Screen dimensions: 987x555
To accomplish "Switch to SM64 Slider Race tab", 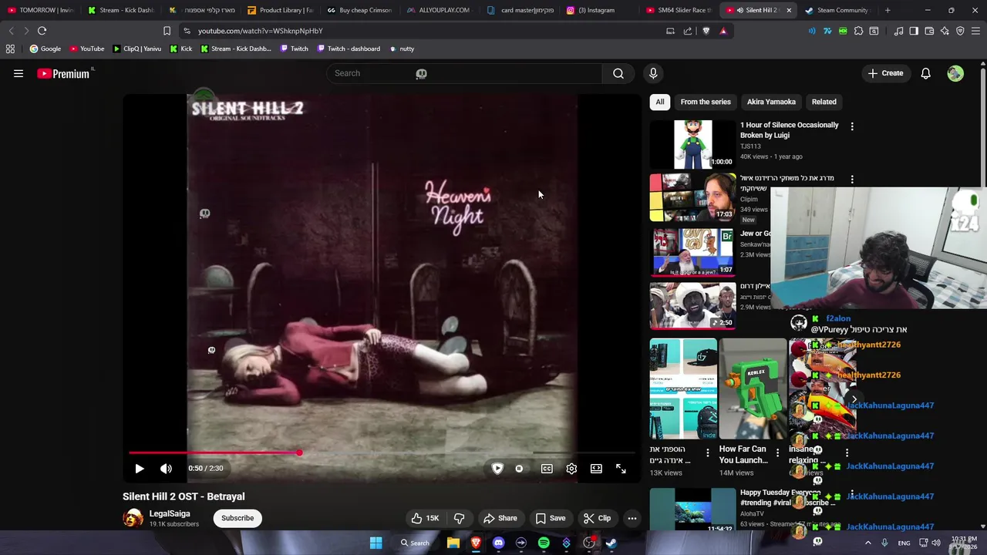I will (679, 10).
